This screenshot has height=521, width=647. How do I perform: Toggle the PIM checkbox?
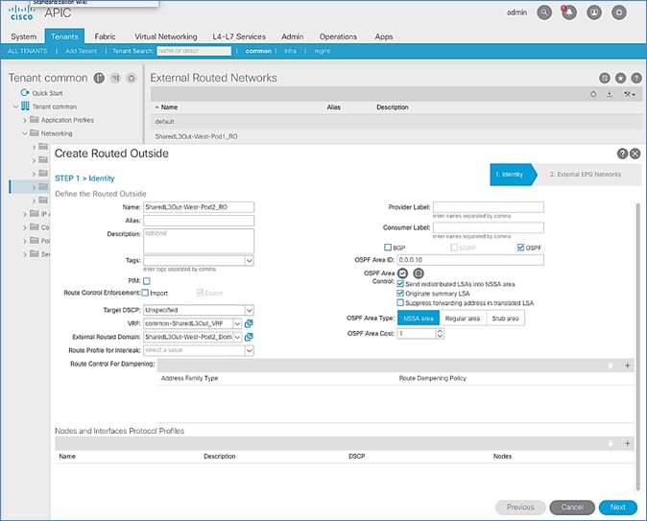point(147,281)
